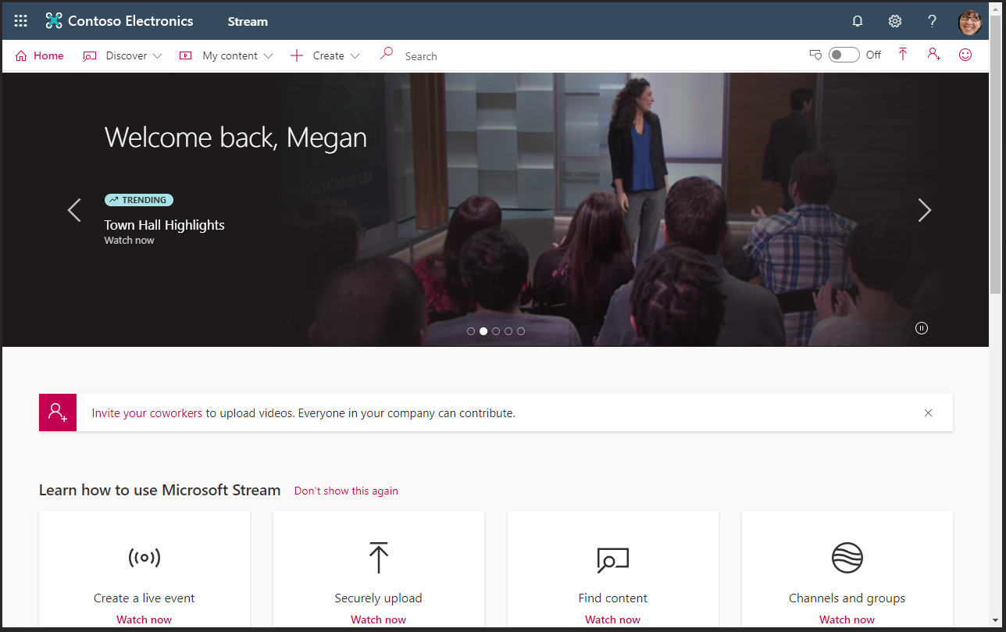Click the Learn how to use Microsoft Stream heading

pyautogui.click(x=159, y=490)
